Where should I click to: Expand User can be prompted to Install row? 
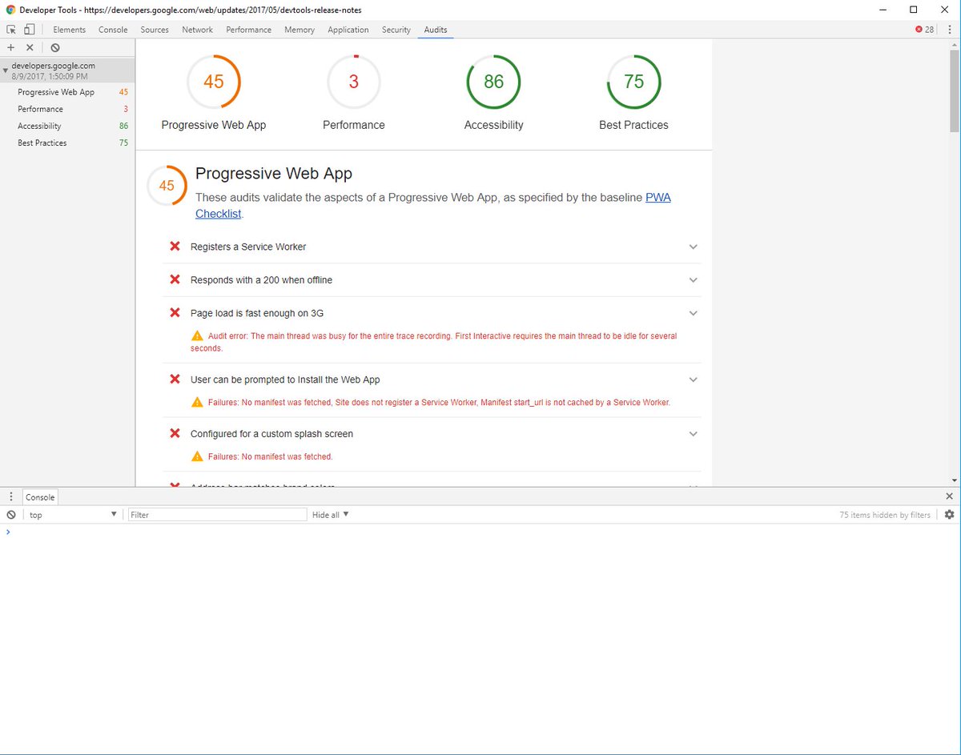694,380
